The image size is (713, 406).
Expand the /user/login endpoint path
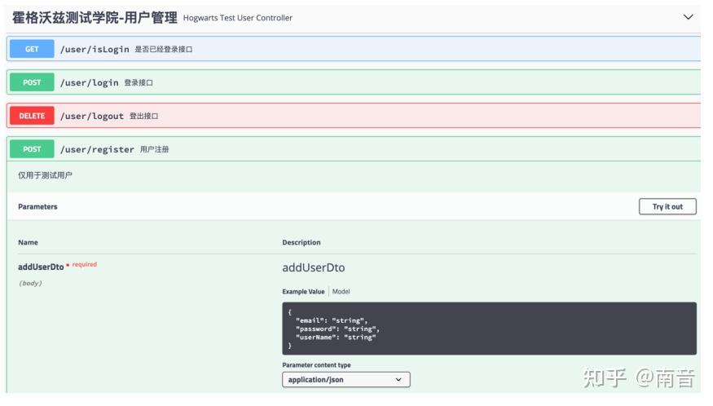[x=89, y=82]
